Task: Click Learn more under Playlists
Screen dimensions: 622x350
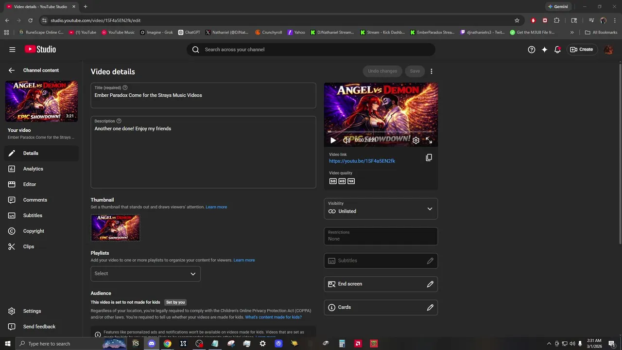Action: 244,260
